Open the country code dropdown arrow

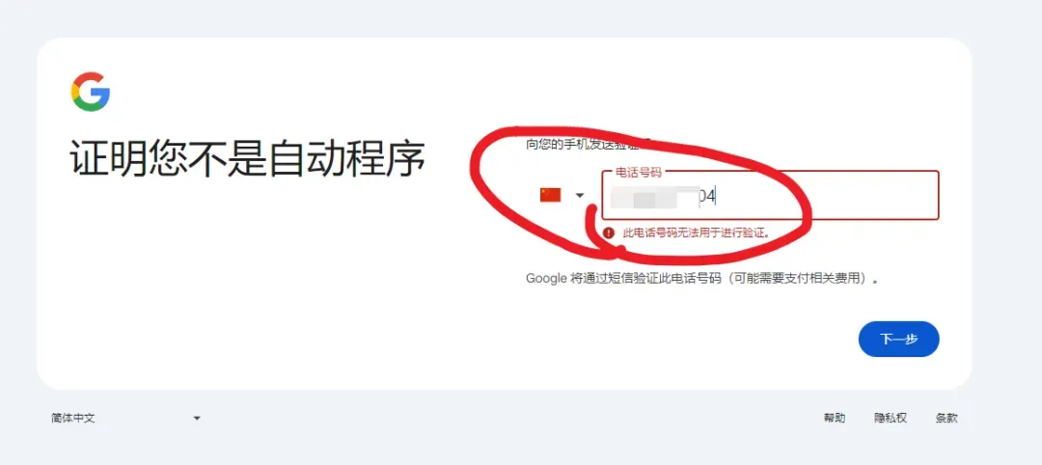coord(580,195)
